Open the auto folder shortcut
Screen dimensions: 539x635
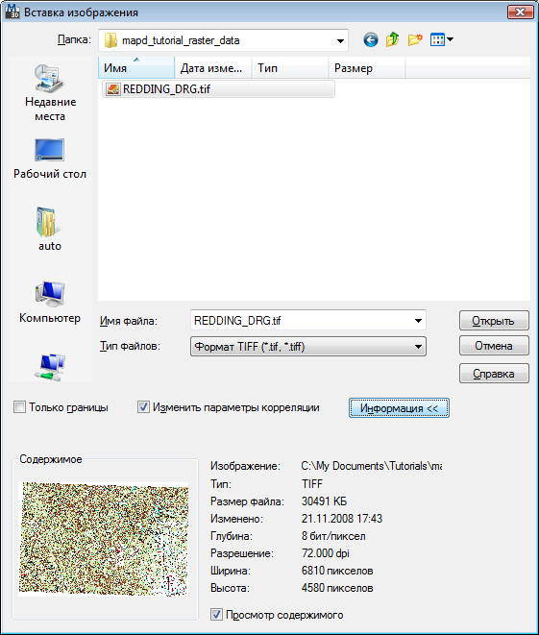tap(49, 230)
